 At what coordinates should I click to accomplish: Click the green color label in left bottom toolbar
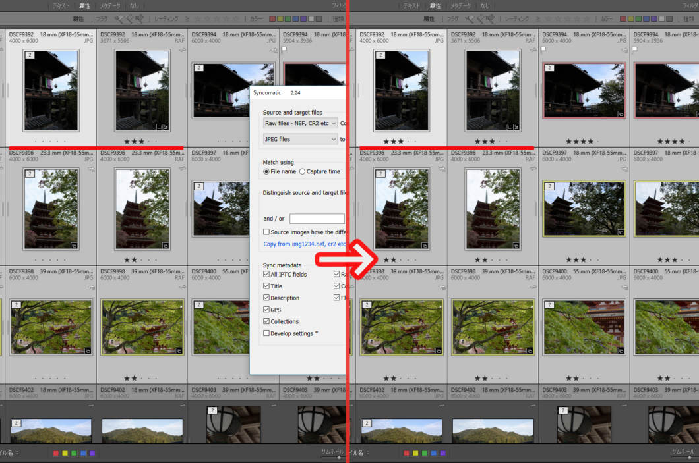(x=74, y=453)
